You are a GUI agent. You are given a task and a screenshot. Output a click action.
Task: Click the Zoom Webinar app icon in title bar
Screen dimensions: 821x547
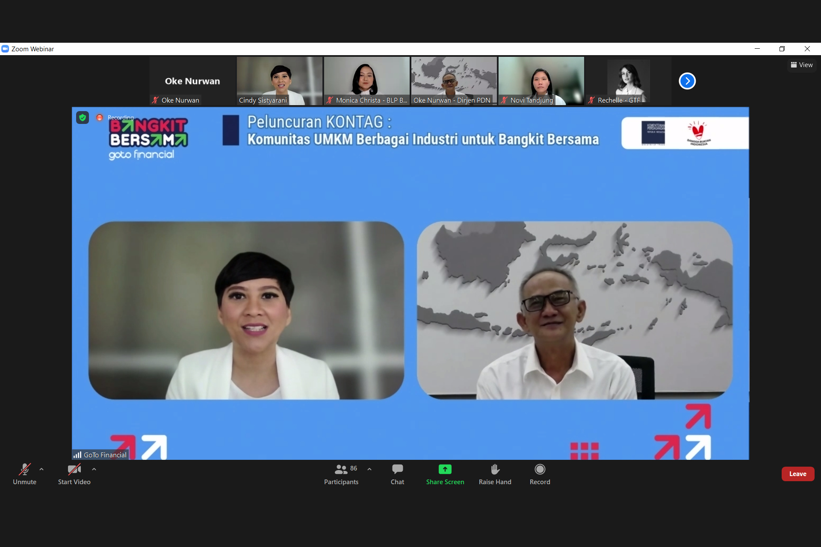5,49
